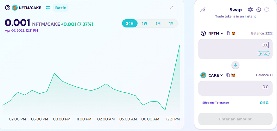Viewport: 277px width, 131px height.
Task: Click the +0.001 (7.37%) change text
Action: (77, 24)
